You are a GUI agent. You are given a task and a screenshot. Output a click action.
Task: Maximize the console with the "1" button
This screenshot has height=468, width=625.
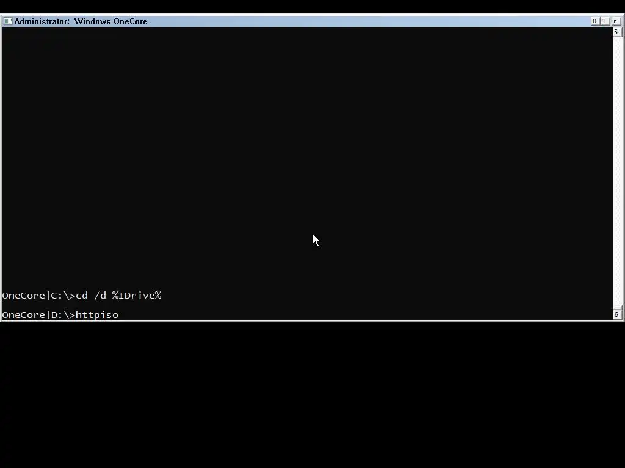pyautogui.click(x=604, y=21)
